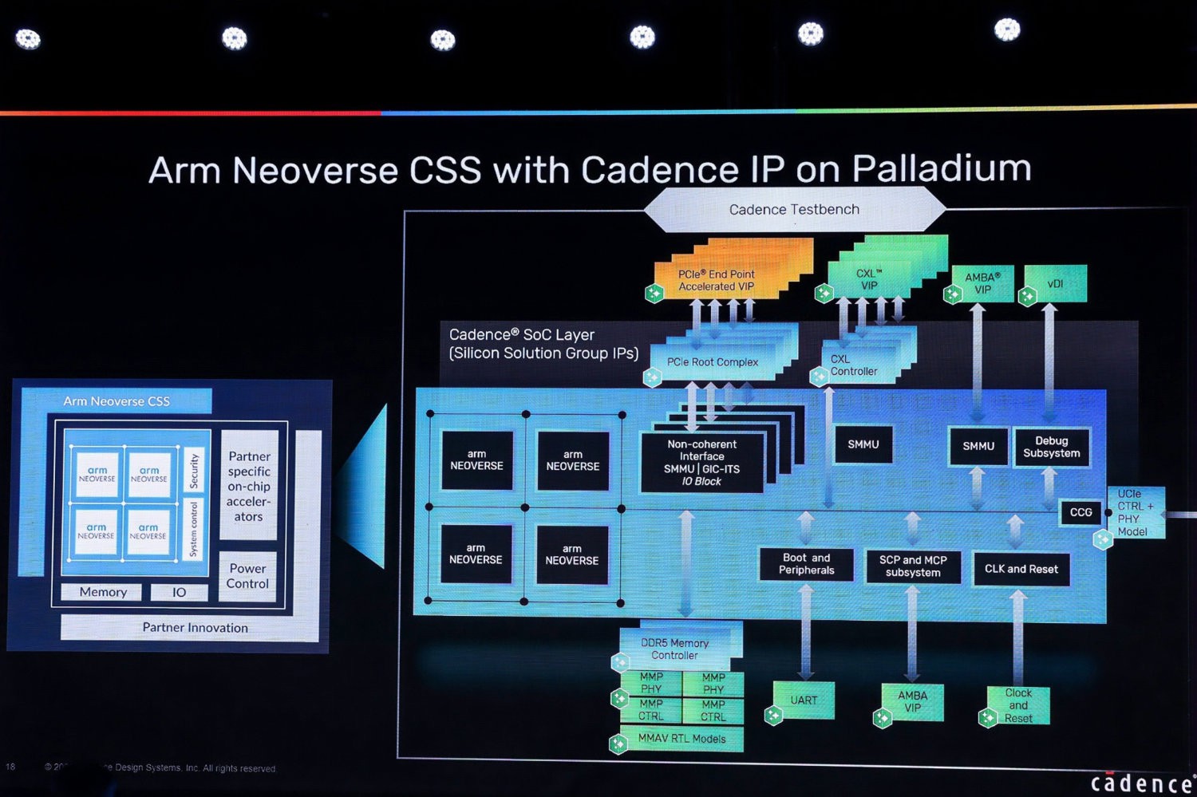
Task: Click the hexagon icon on the vDI block
Action: point(1028,297)
